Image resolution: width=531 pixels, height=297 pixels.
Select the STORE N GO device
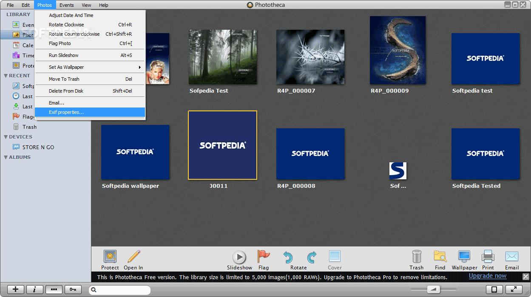33,147
